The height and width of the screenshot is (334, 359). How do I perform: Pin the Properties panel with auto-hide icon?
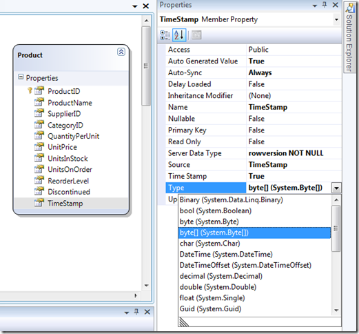325,5
